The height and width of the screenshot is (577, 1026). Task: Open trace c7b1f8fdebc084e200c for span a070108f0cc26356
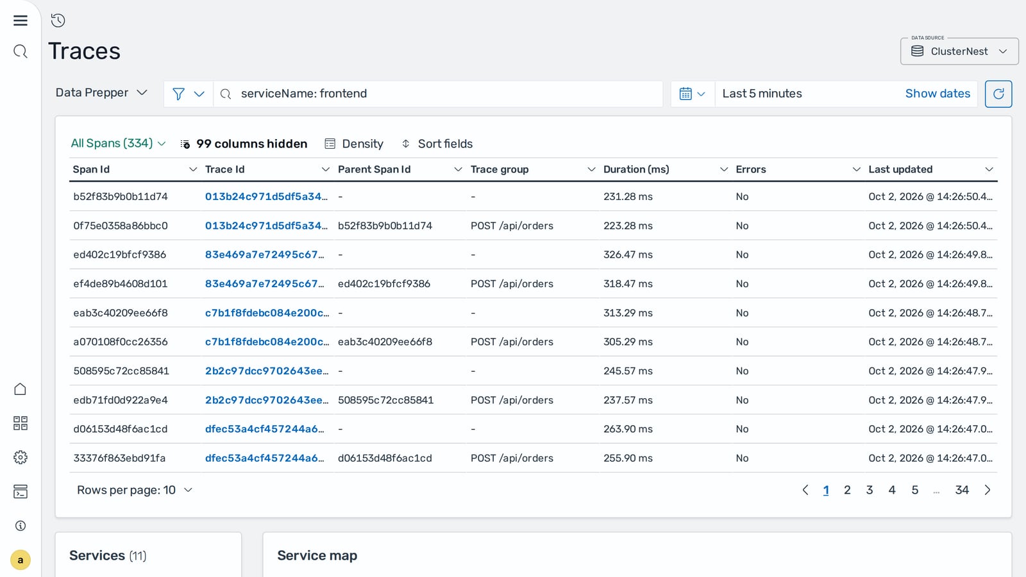coord(267,342)
